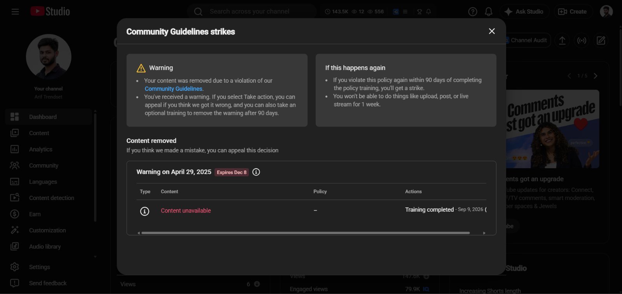Click Send feedback in sidebar
This screenshot has width=622, height=294.
point(49,283)
